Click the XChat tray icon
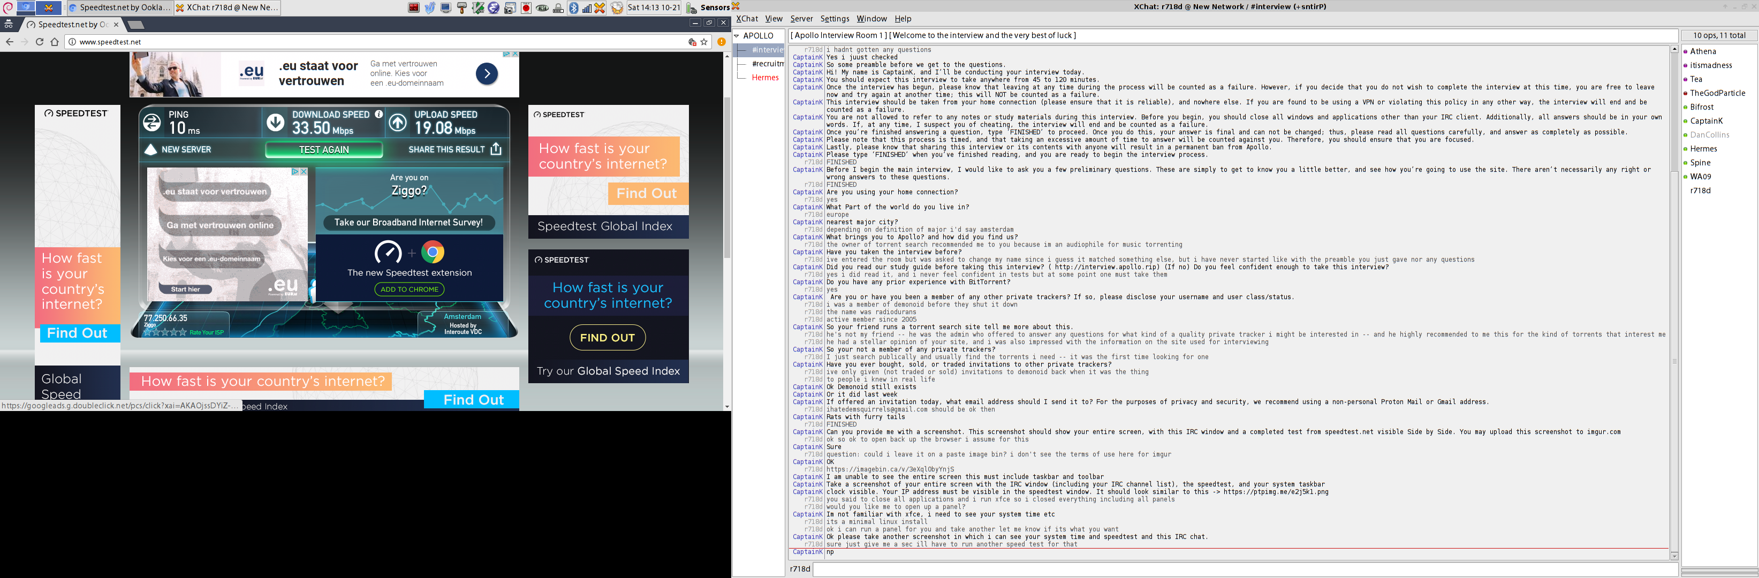 [x=599, y=7]
